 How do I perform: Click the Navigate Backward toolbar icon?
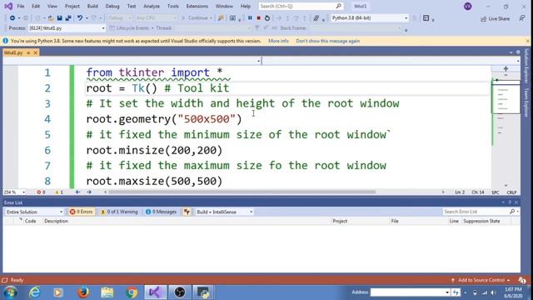tap(12, 18)
